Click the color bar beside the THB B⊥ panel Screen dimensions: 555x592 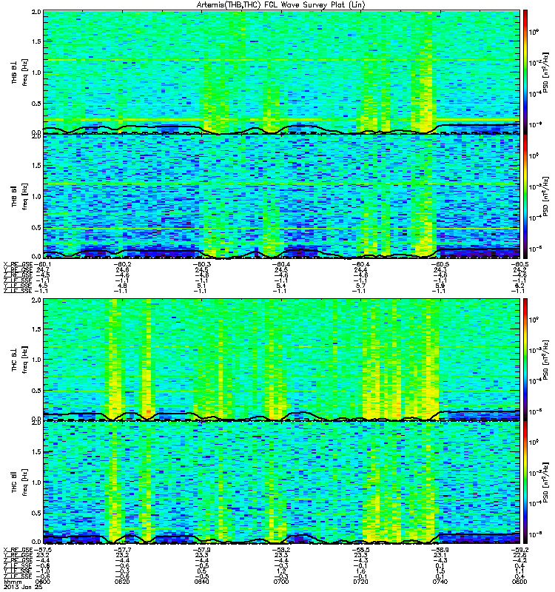point(525,71)
